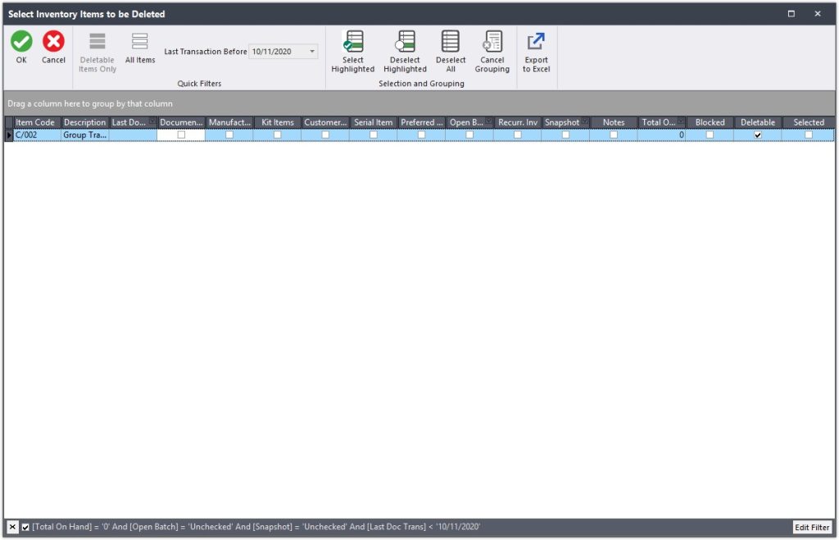Check the Blocked checkbox for C/002
Image resolution: width=839 pixels, height=540 pixels.
pos(710,134)
